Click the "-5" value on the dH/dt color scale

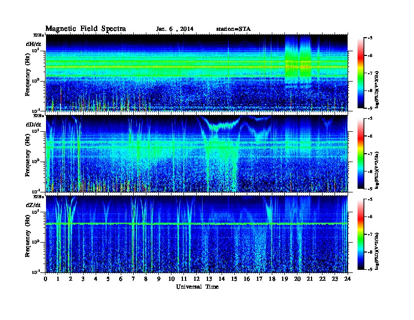[x=370, y=38]
